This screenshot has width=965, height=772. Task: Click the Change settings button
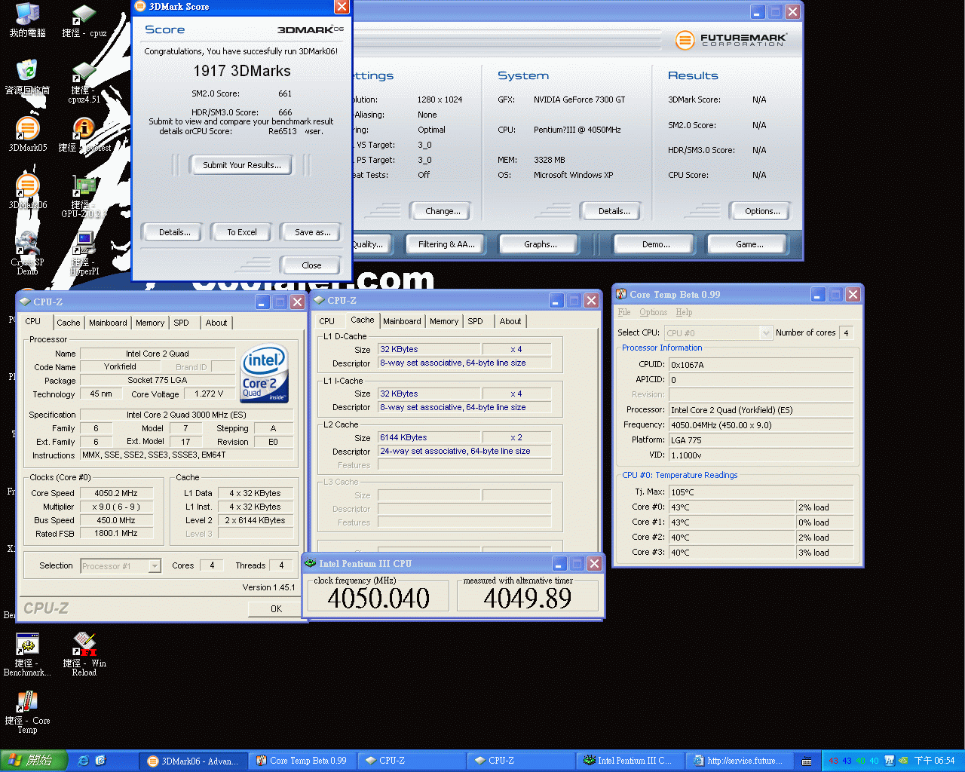click(443, 211)
